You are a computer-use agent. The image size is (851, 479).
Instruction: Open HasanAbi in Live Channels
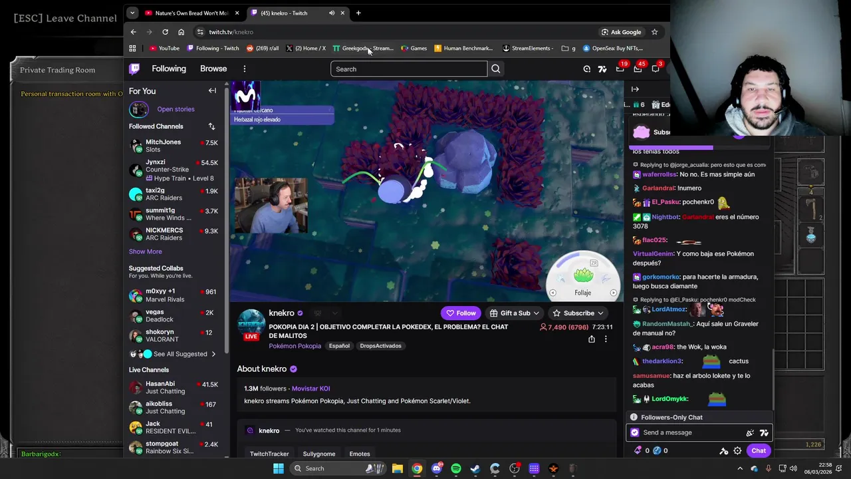pos(174,387)
